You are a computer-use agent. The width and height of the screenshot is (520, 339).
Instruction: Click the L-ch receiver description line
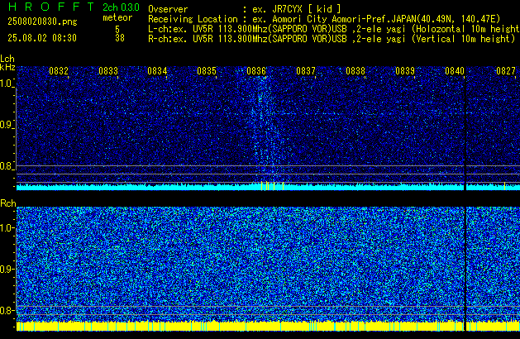334,29
